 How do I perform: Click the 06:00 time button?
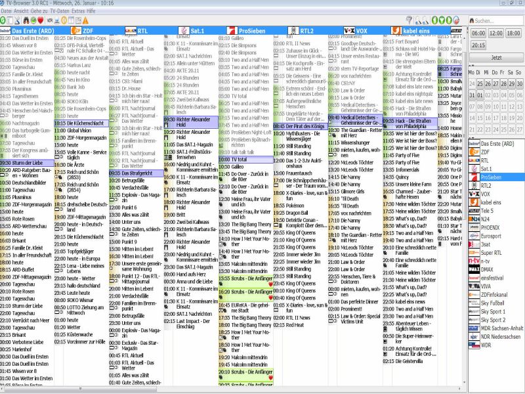pyautogui.click(x=478, y=33)
